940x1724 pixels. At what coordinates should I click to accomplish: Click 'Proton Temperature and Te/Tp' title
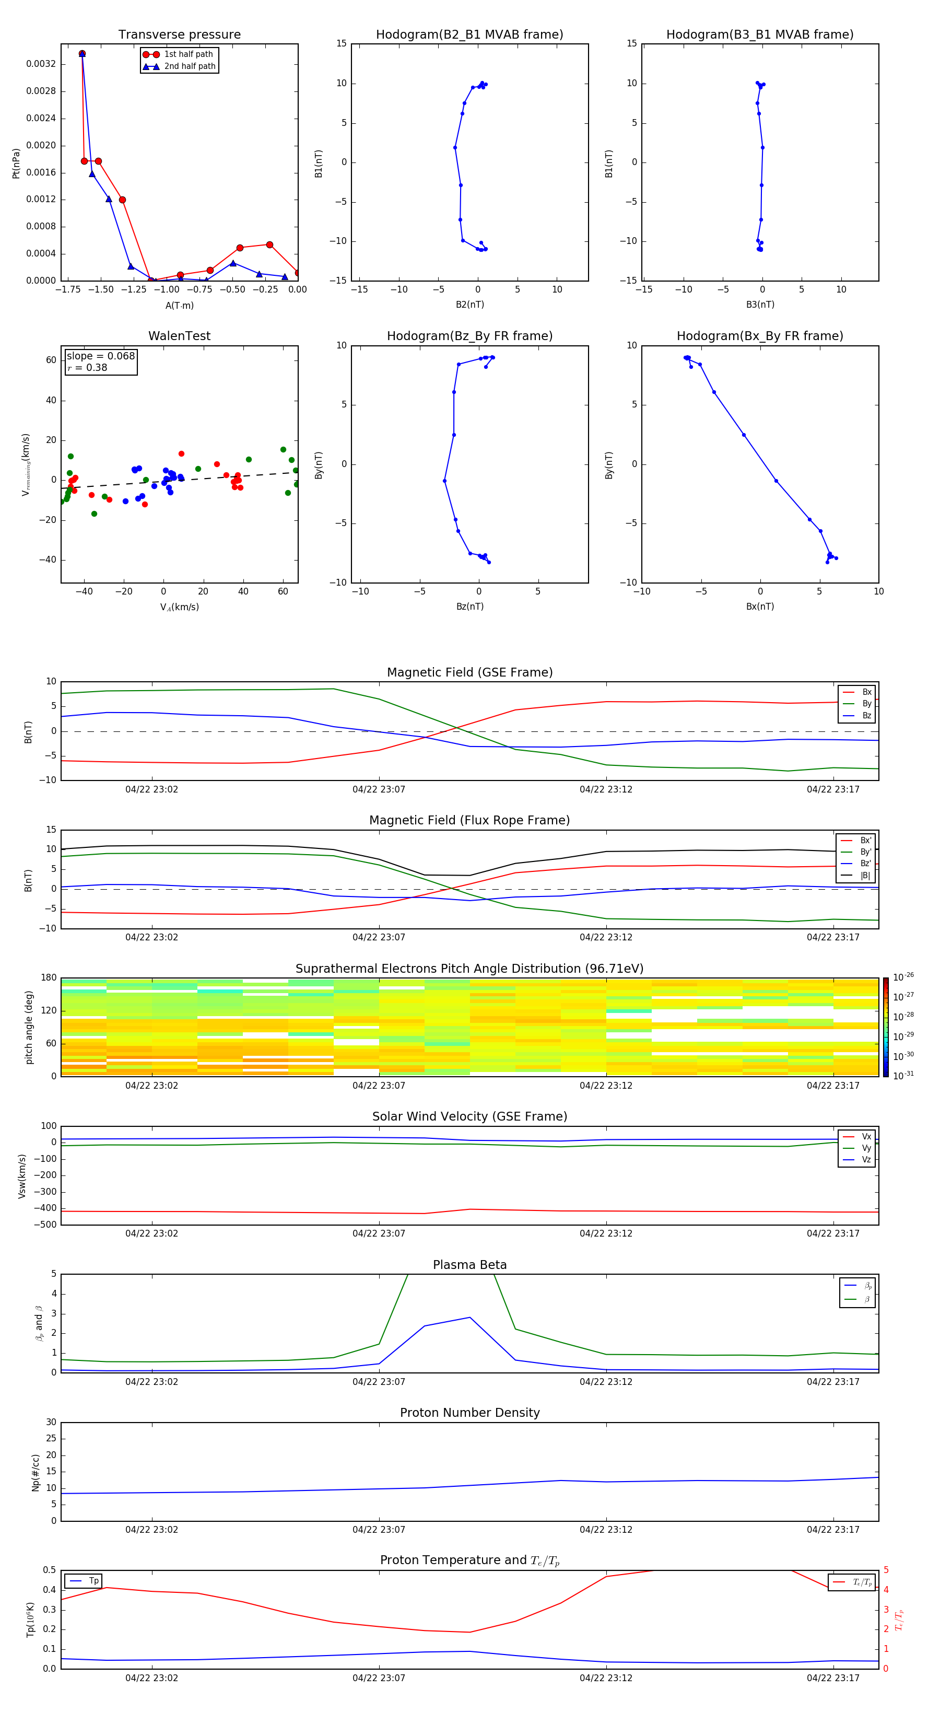(469, 1560)
